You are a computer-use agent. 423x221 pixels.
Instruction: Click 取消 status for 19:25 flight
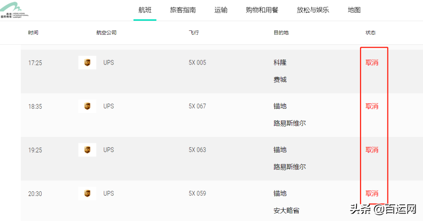[372, 150]
